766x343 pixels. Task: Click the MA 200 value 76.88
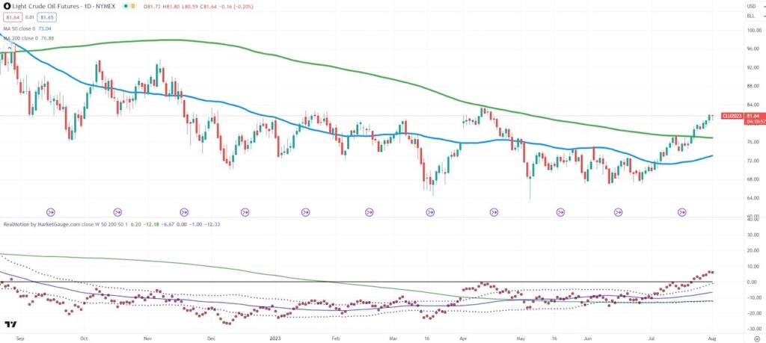[46, 38]
